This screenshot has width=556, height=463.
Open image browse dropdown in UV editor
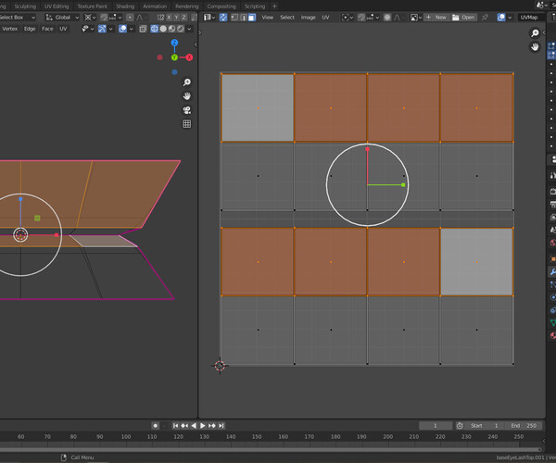coord(416,18)
